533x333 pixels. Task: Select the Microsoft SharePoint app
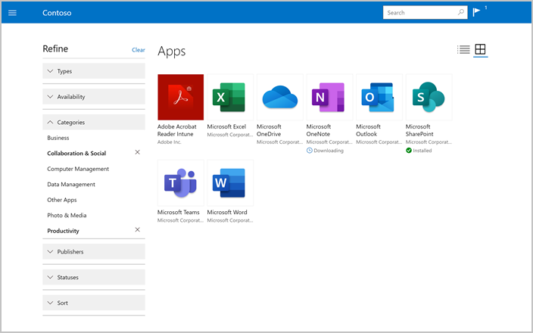(x=429, y=97)
